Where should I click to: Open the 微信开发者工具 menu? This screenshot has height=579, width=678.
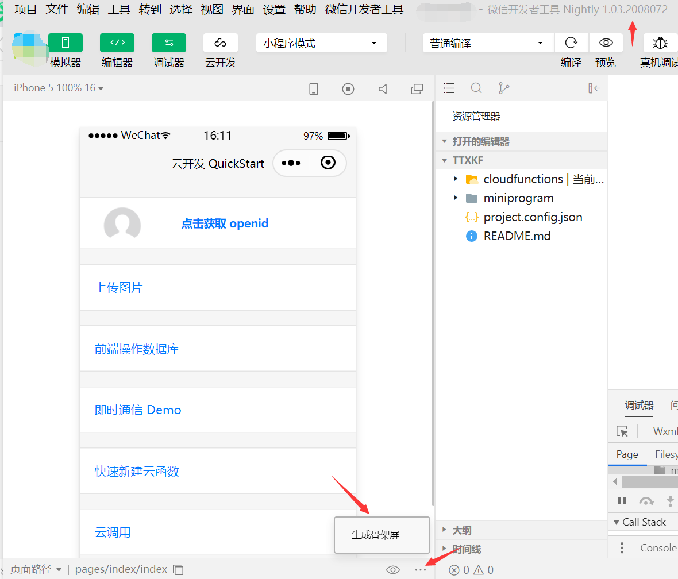[x=364, y=9]
